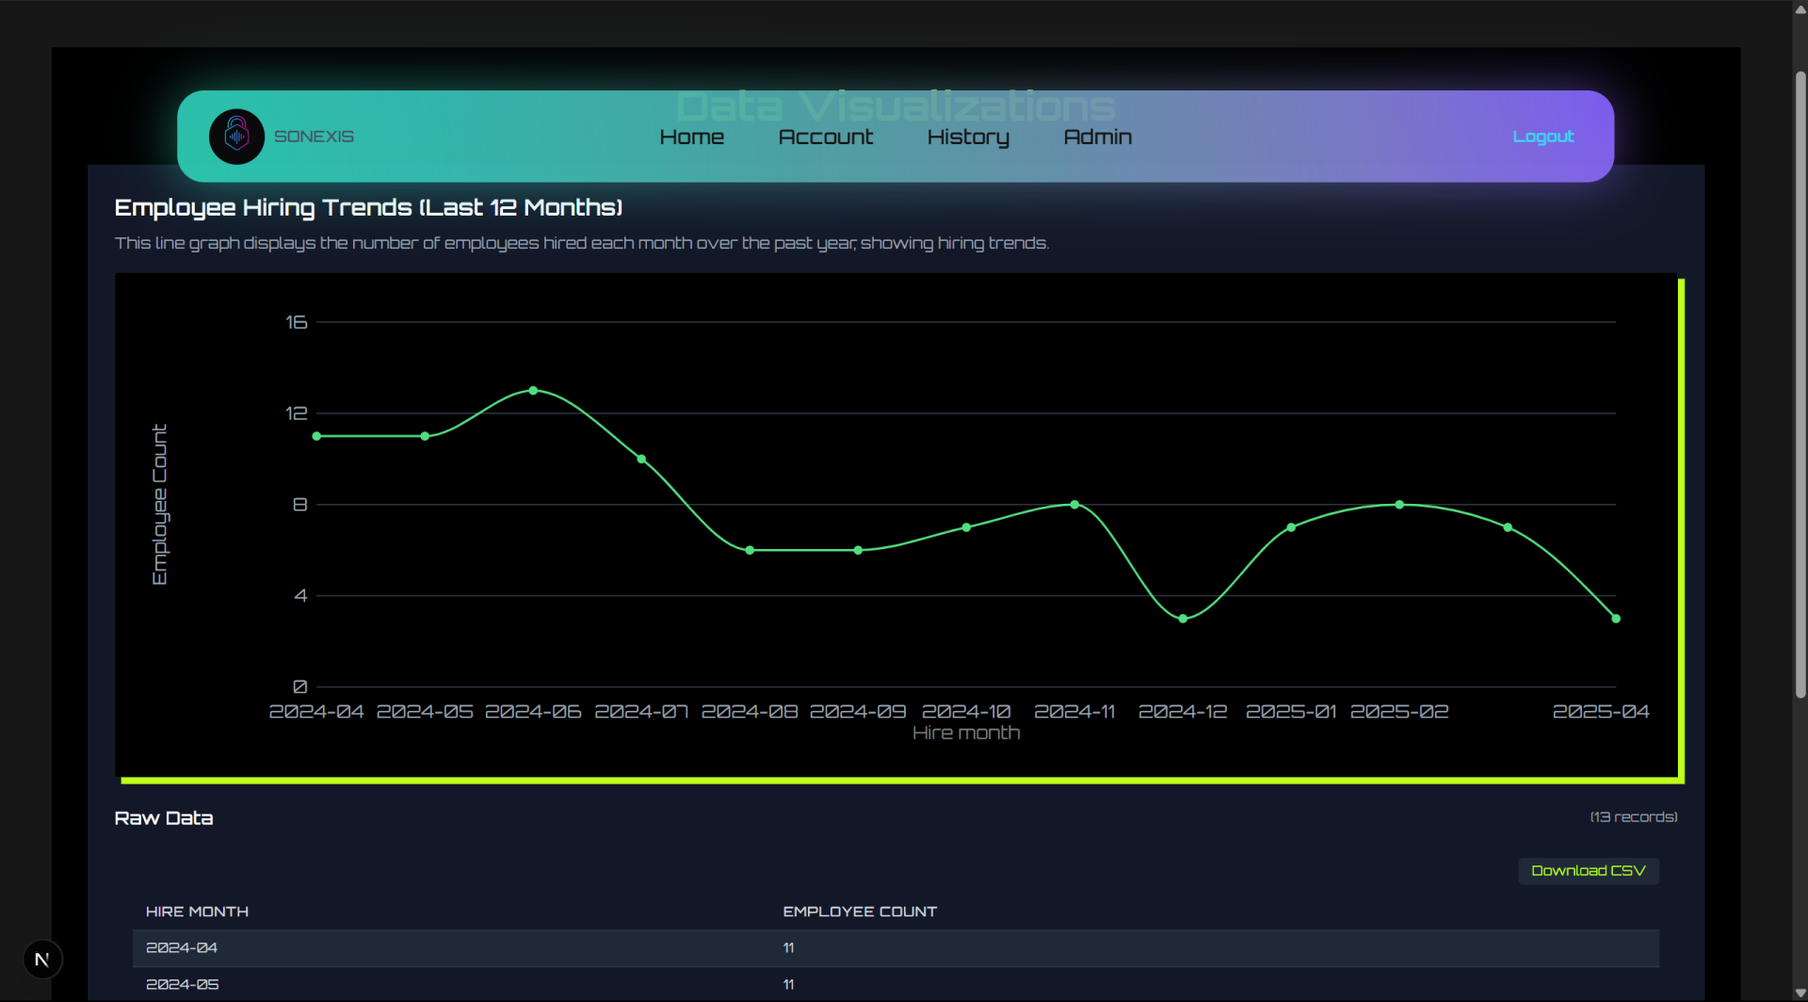The image size is (1808, 1002).
Task: Click the Raw Data heading
Action: pos(164,818)
